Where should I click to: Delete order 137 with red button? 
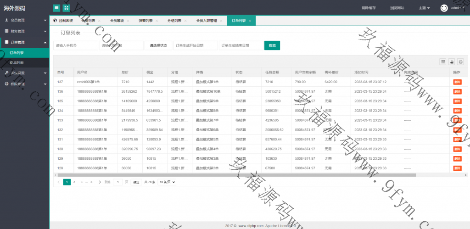pyautogui.click(x=457, y=82)
